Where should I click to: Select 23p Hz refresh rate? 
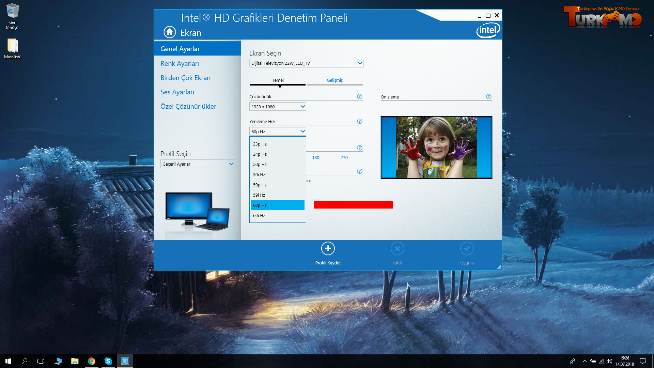[x=278, y=144]
